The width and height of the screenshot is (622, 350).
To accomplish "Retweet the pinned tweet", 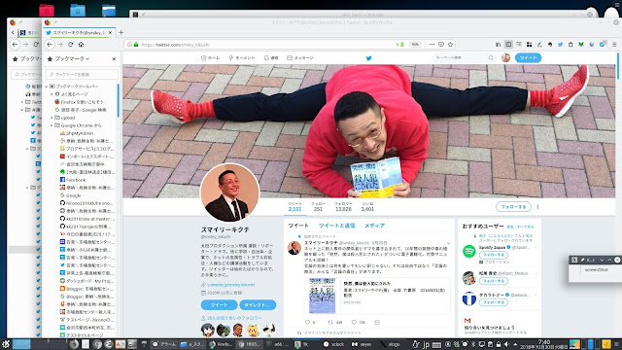I will coord(330,322).
